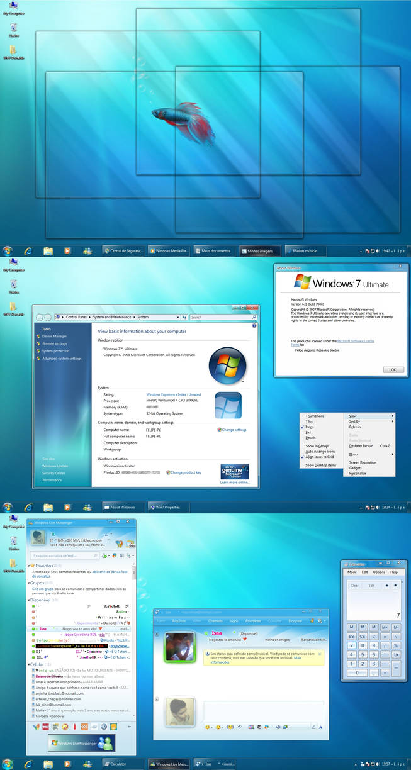Choose Personalize in the context menu
The image size is (411, 770).
coord(358,473)
